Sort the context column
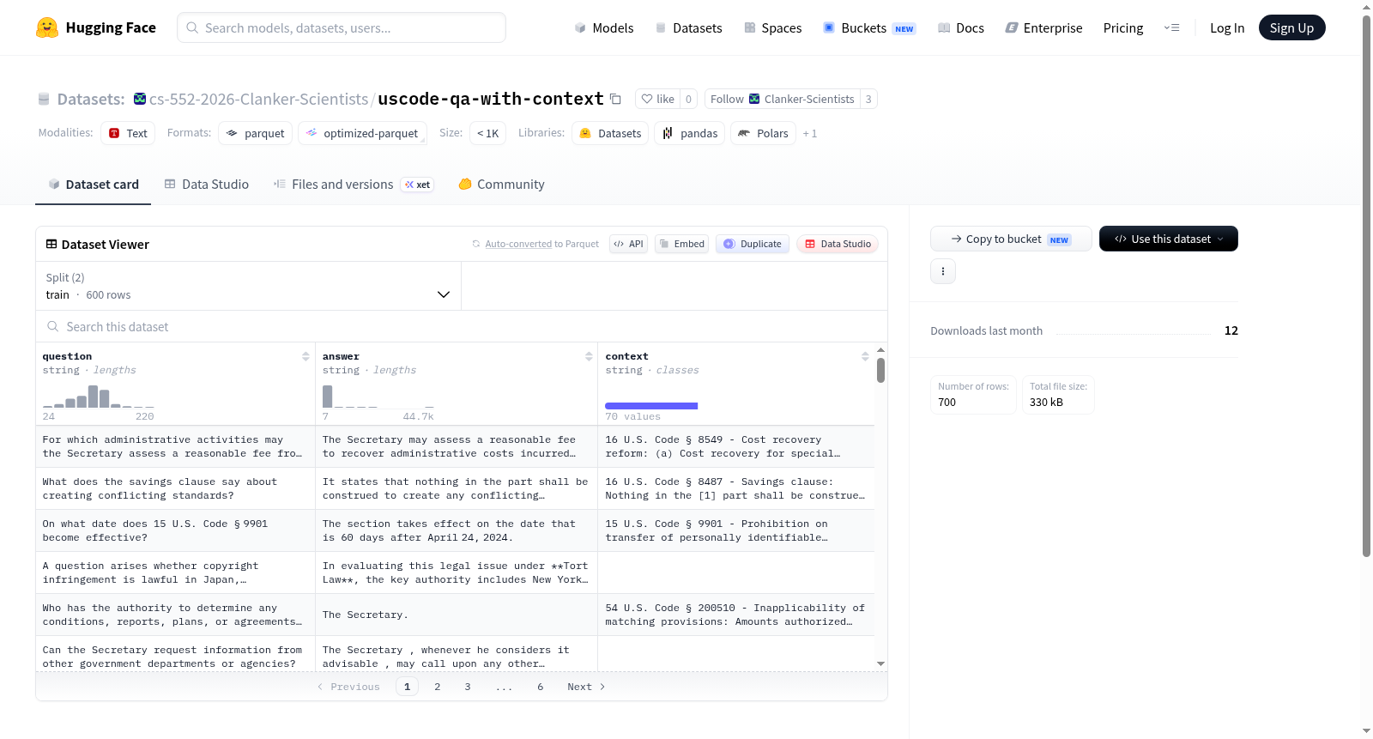1373x739 pixels. pos(865,356)
